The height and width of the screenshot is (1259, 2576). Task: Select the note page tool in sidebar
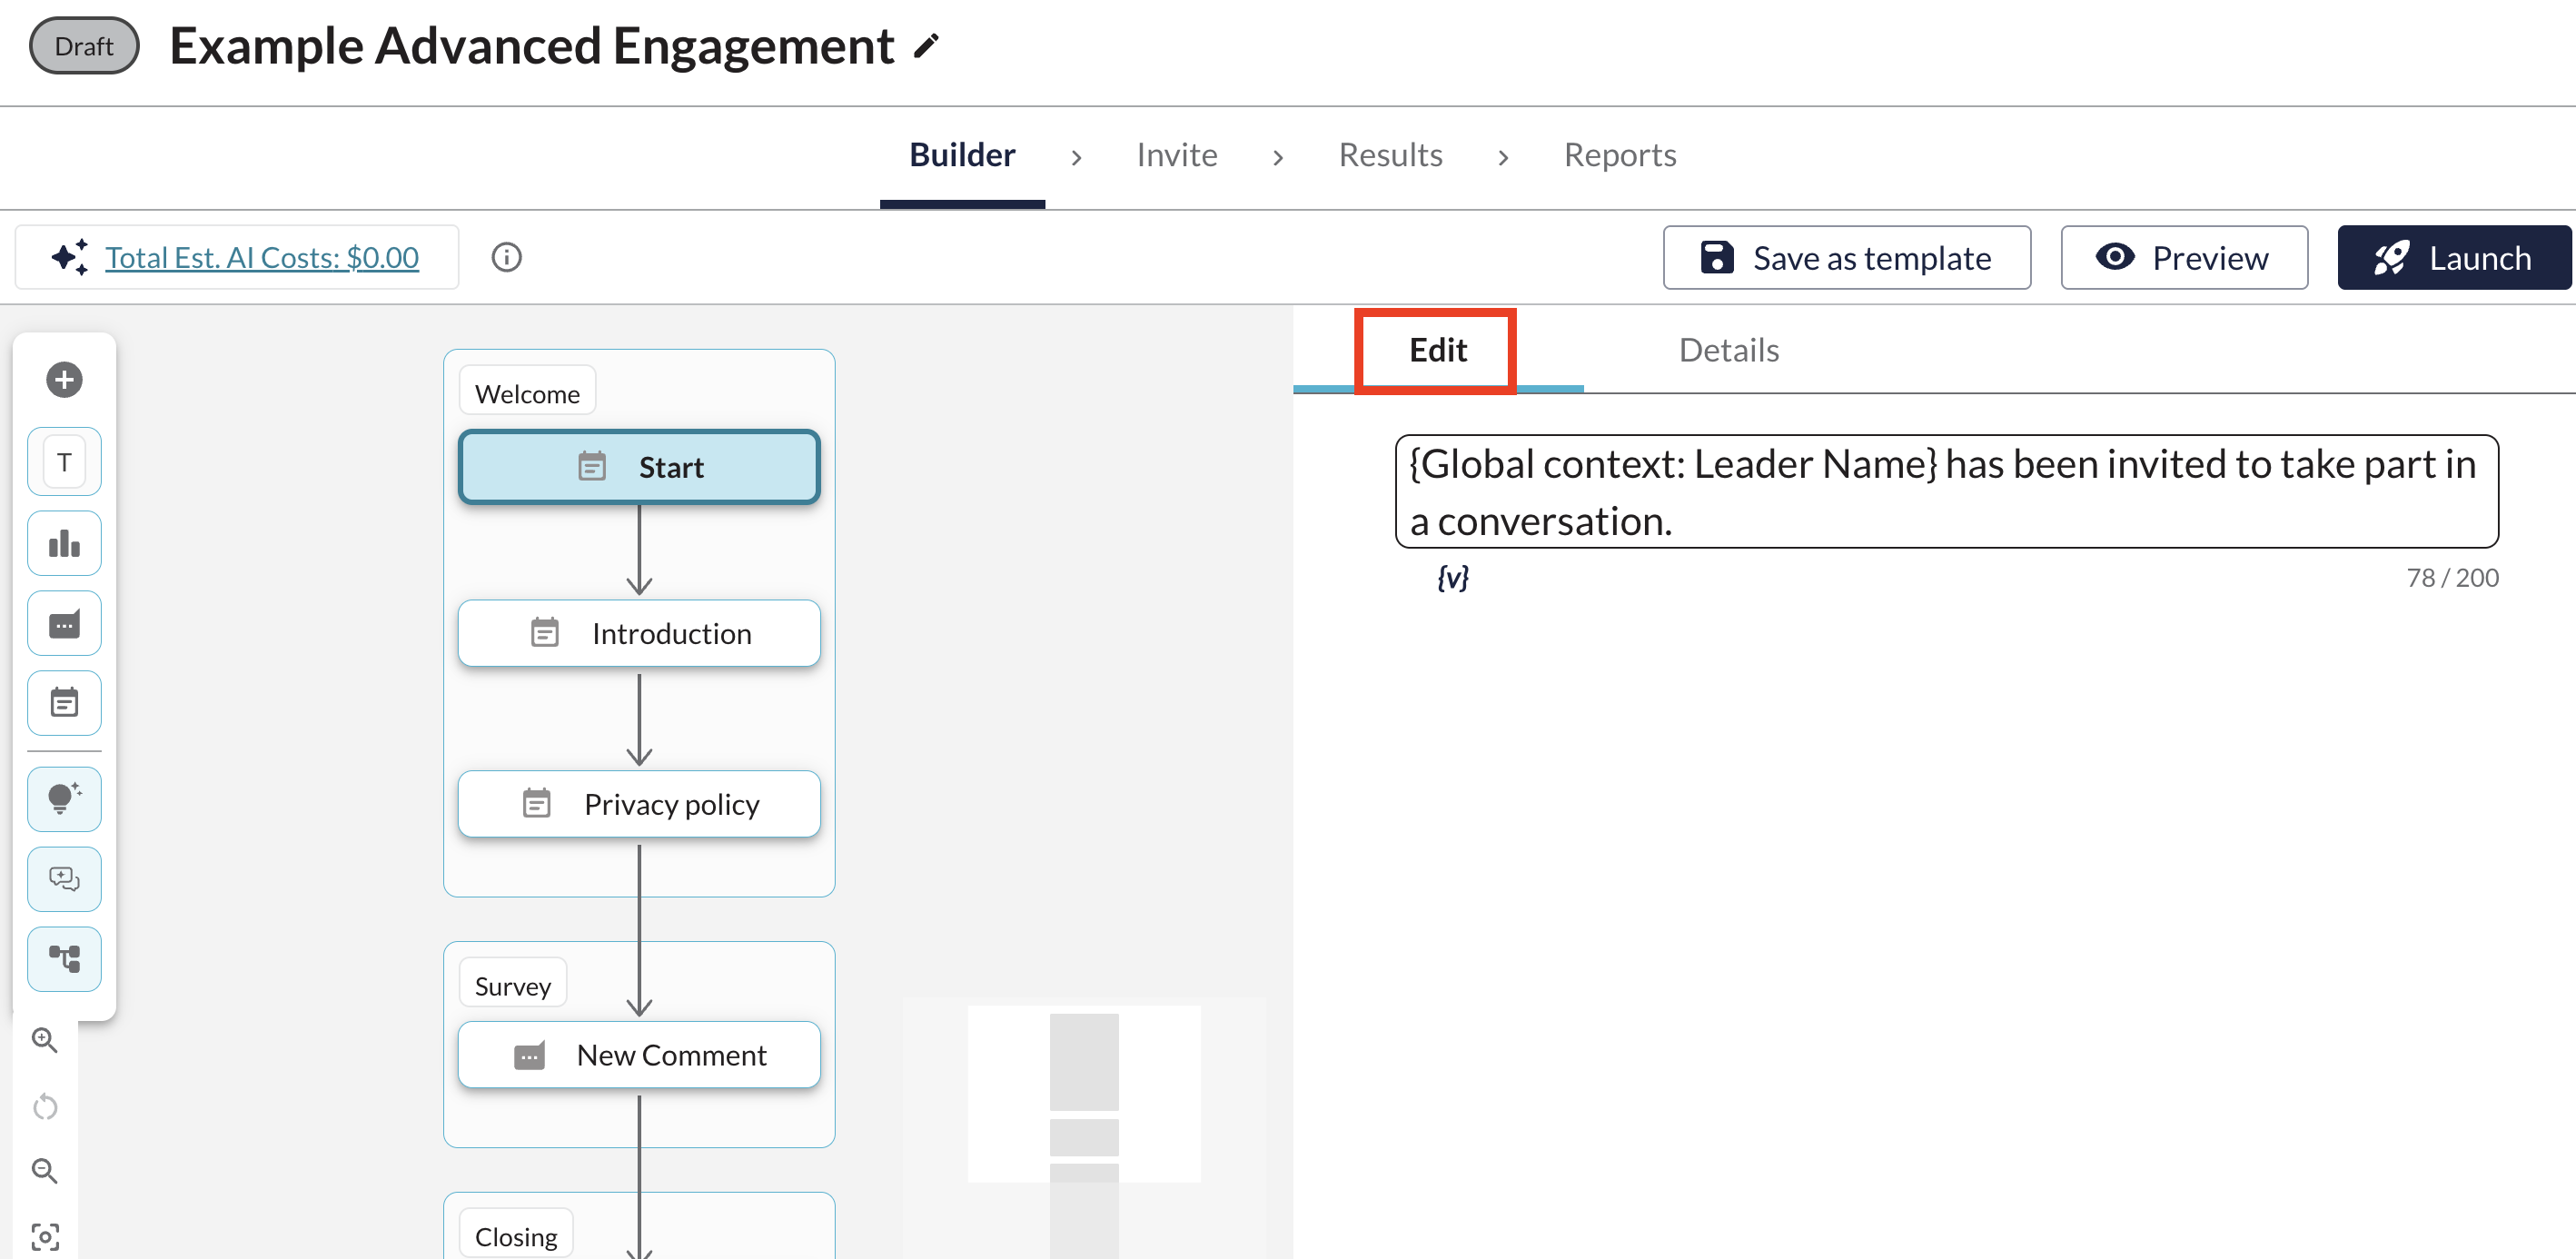[x=64, y=703]
